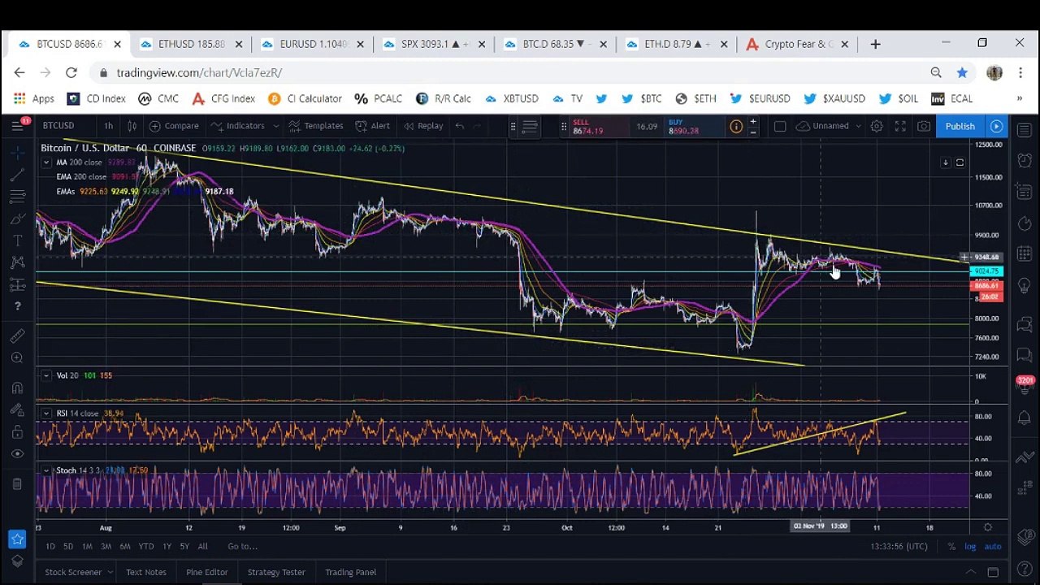
Task: Open the Trading Panel tab
Action: click(351, 572)
